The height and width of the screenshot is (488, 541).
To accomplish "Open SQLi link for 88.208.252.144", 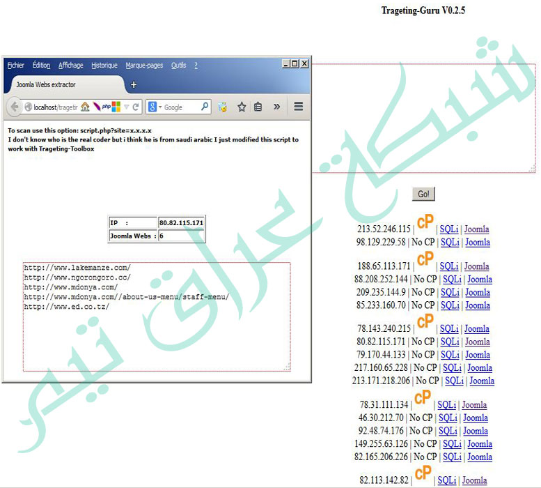I will point(453,279).
